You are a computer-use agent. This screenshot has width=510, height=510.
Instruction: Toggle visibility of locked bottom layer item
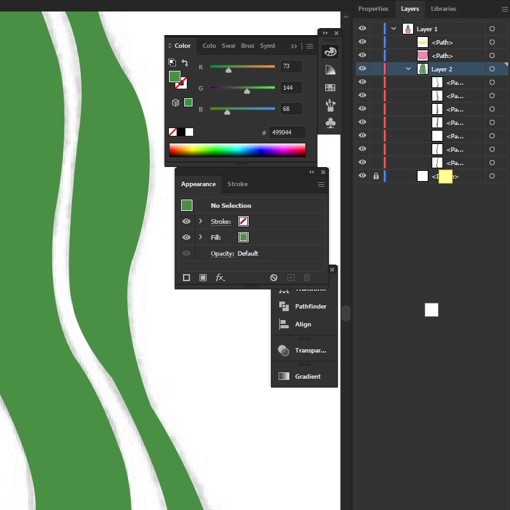pos(362,176)
